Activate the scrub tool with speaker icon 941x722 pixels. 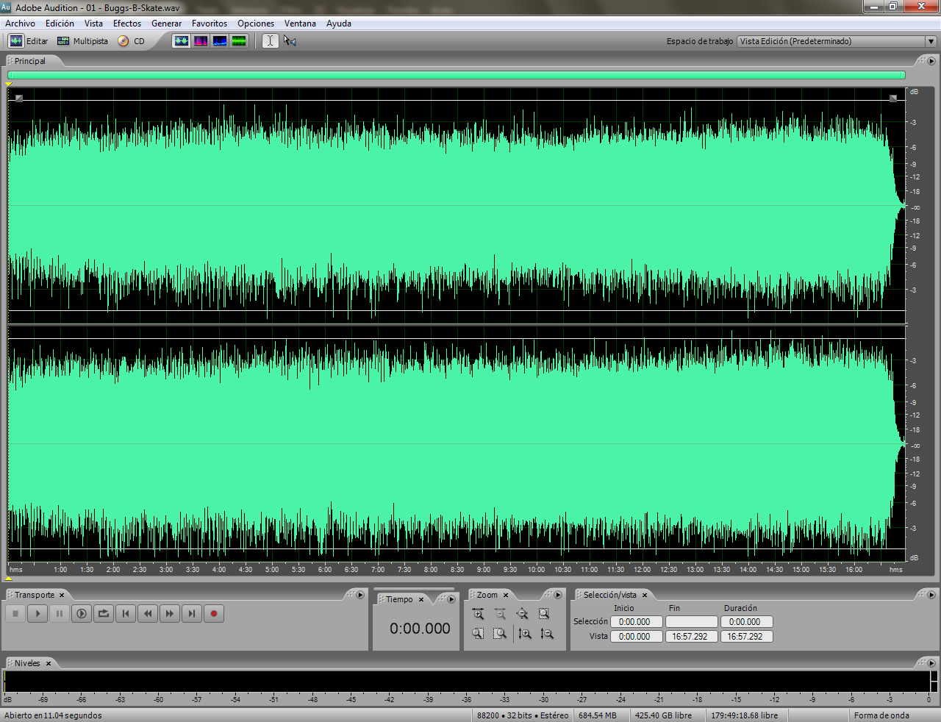click(x=290, y=41)
